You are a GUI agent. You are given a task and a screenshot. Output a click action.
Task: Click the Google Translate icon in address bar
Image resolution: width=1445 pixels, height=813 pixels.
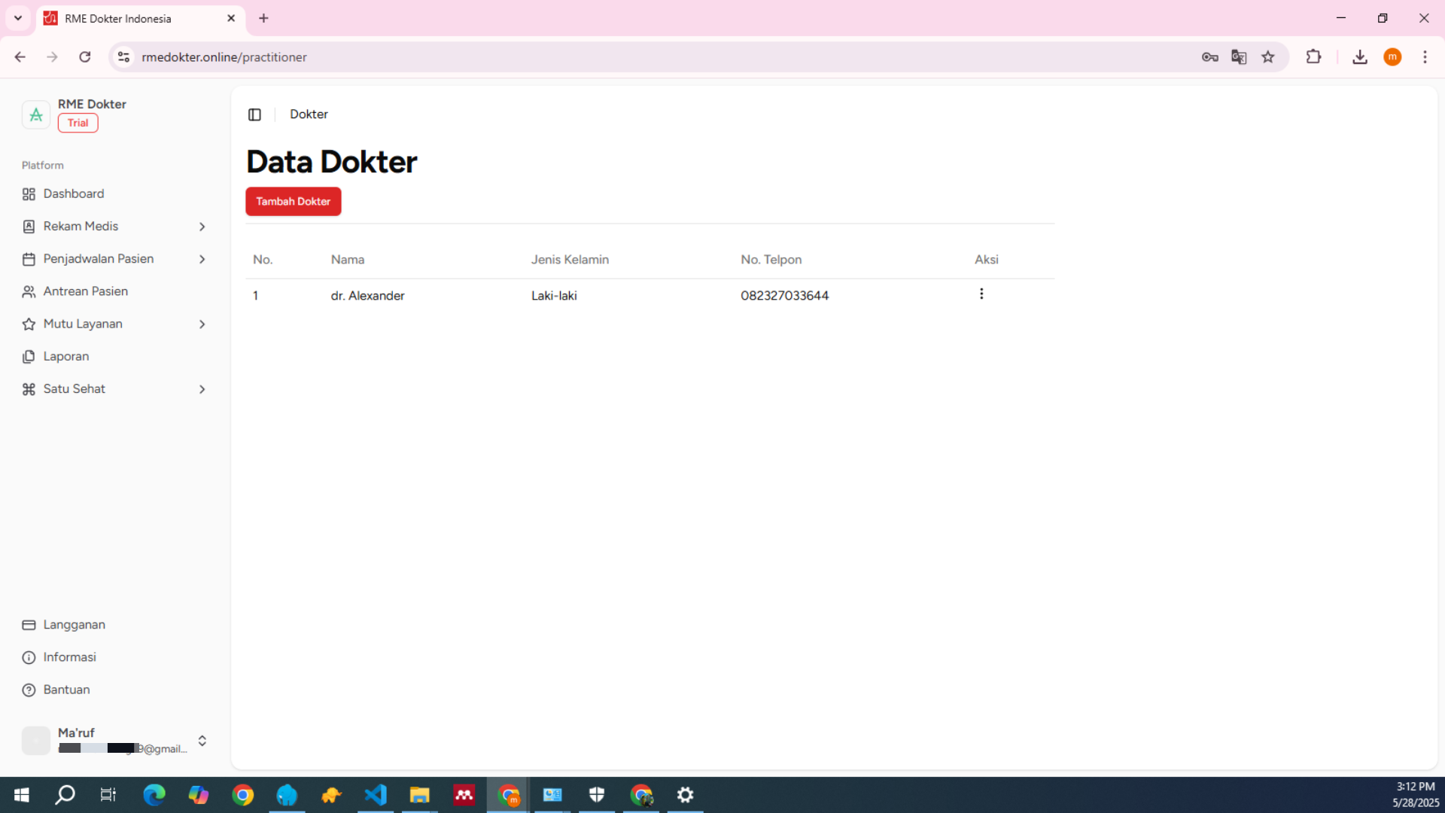coord(1239,57)
